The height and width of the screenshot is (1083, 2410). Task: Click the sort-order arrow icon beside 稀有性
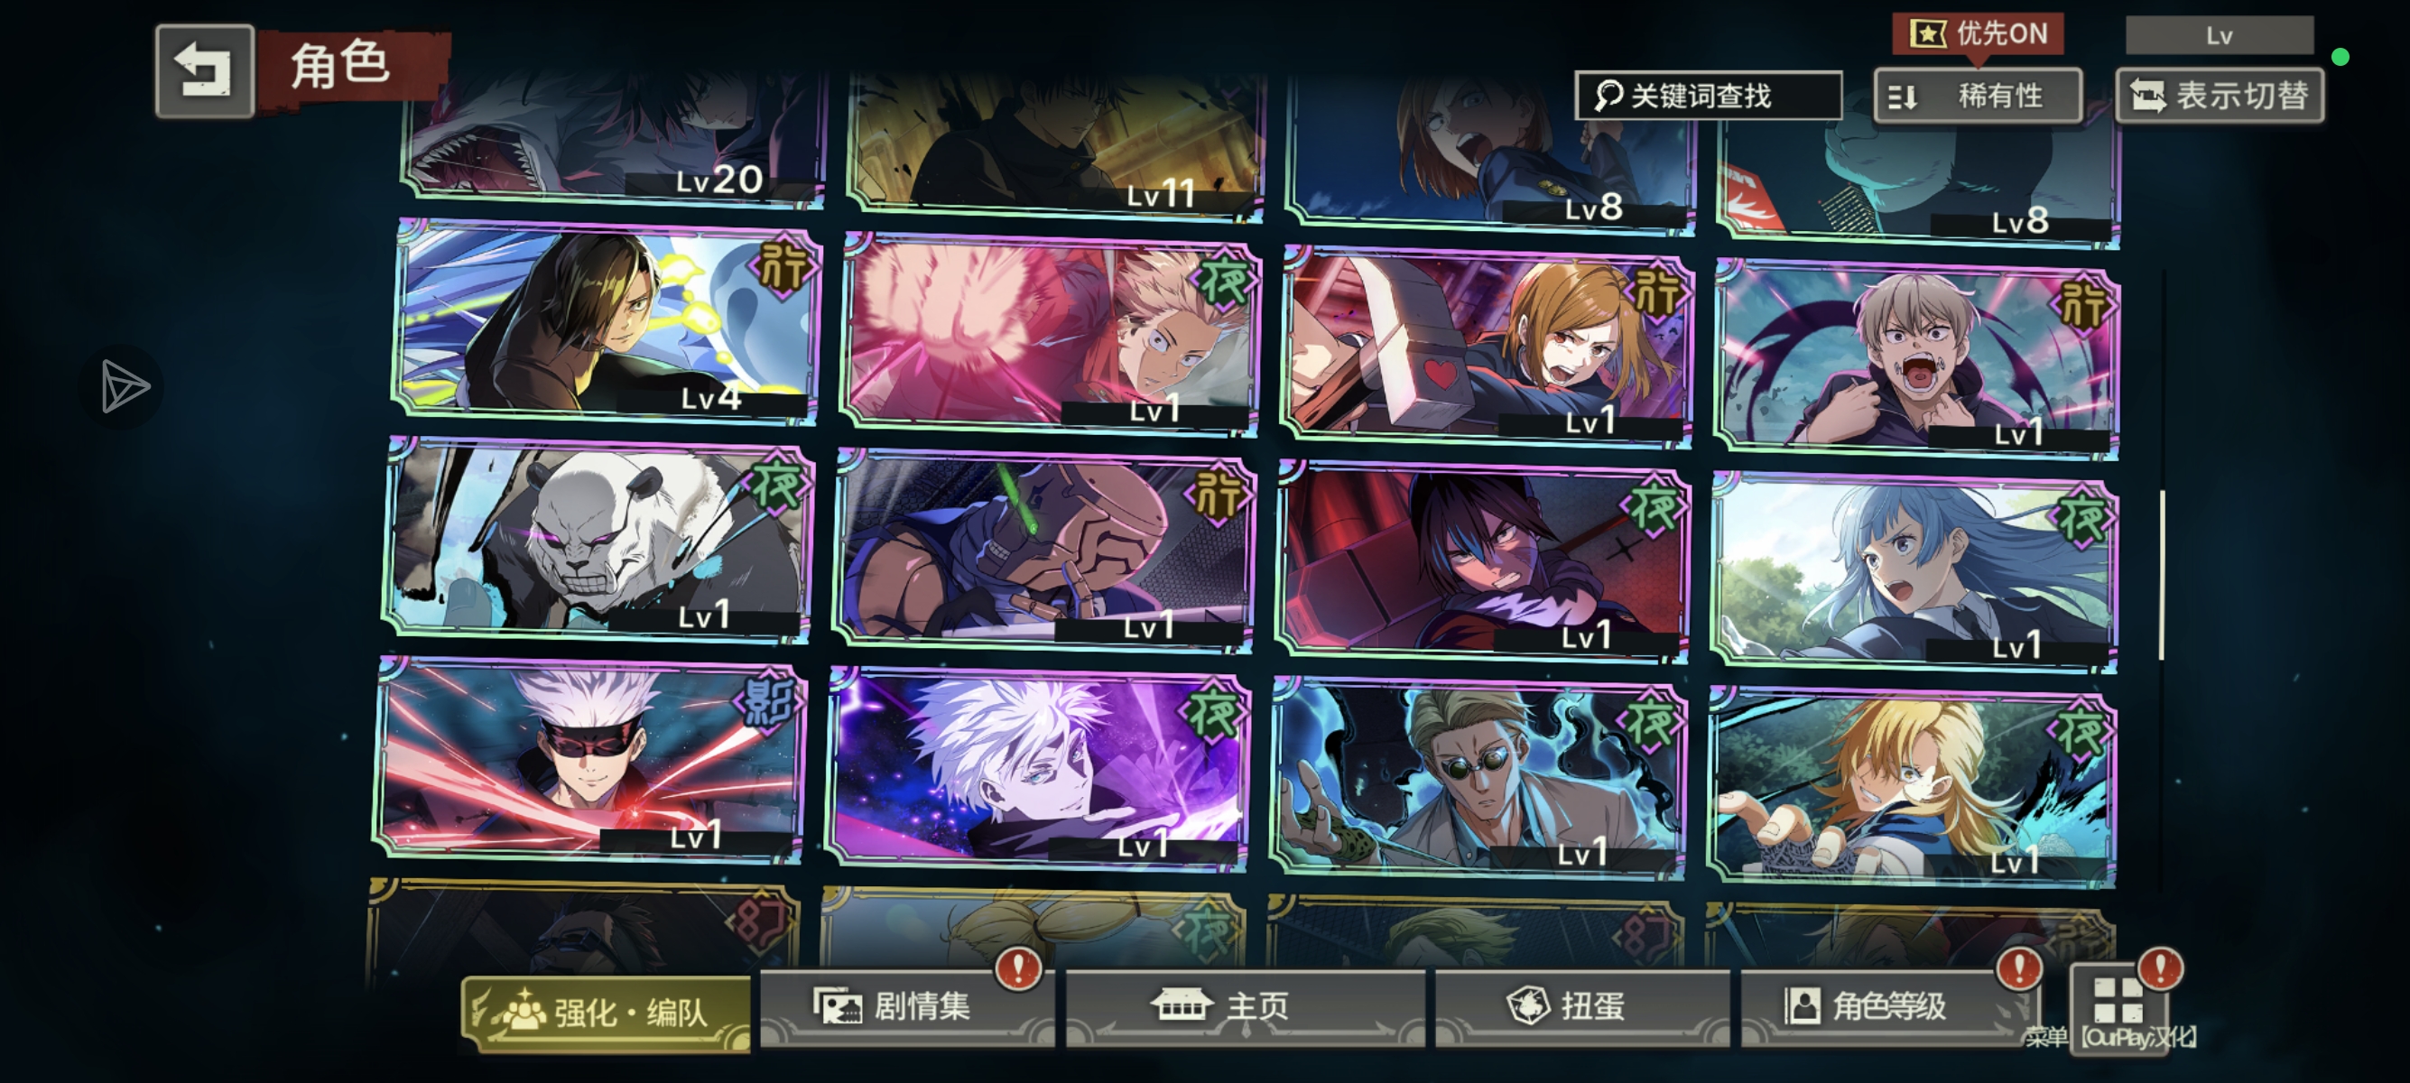pos(1904,97)
